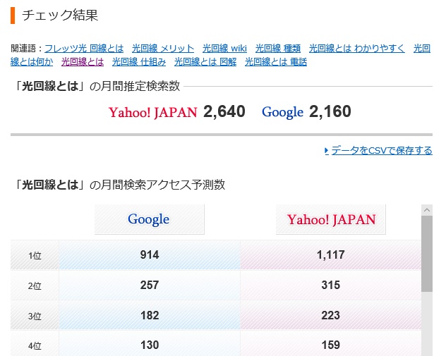Click the scrollbar up arrow

[x=427, y=211]
